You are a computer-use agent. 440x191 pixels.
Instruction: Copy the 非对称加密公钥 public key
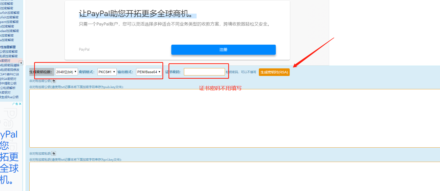[x=54, y=81]
